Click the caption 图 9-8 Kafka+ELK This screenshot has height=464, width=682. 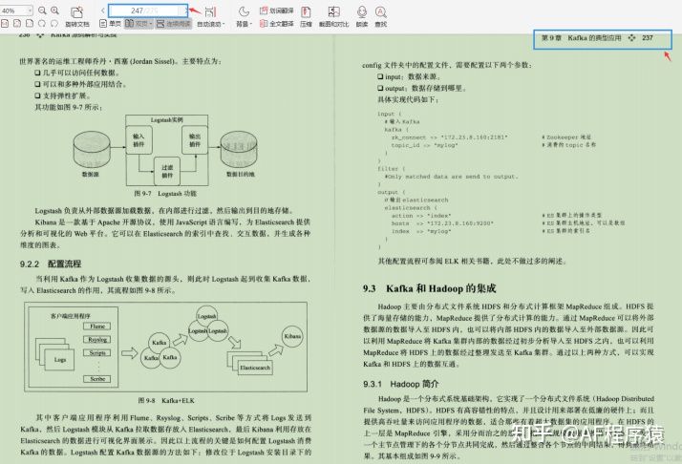click(x=166, y=400)
